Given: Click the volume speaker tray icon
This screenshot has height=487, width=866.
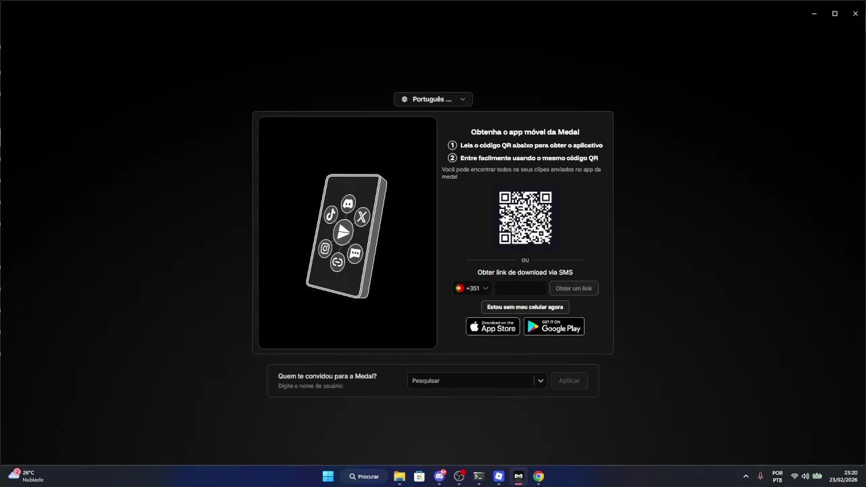Looking at the screenshot, I should coord(805,476).
